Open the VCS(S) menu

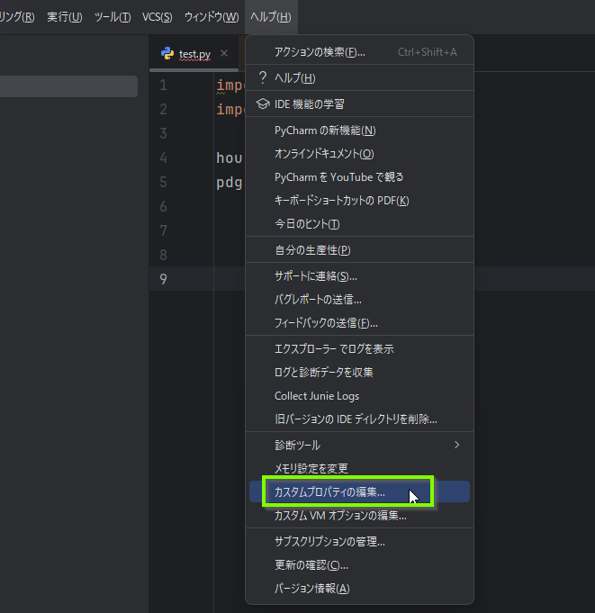[158, 17]
